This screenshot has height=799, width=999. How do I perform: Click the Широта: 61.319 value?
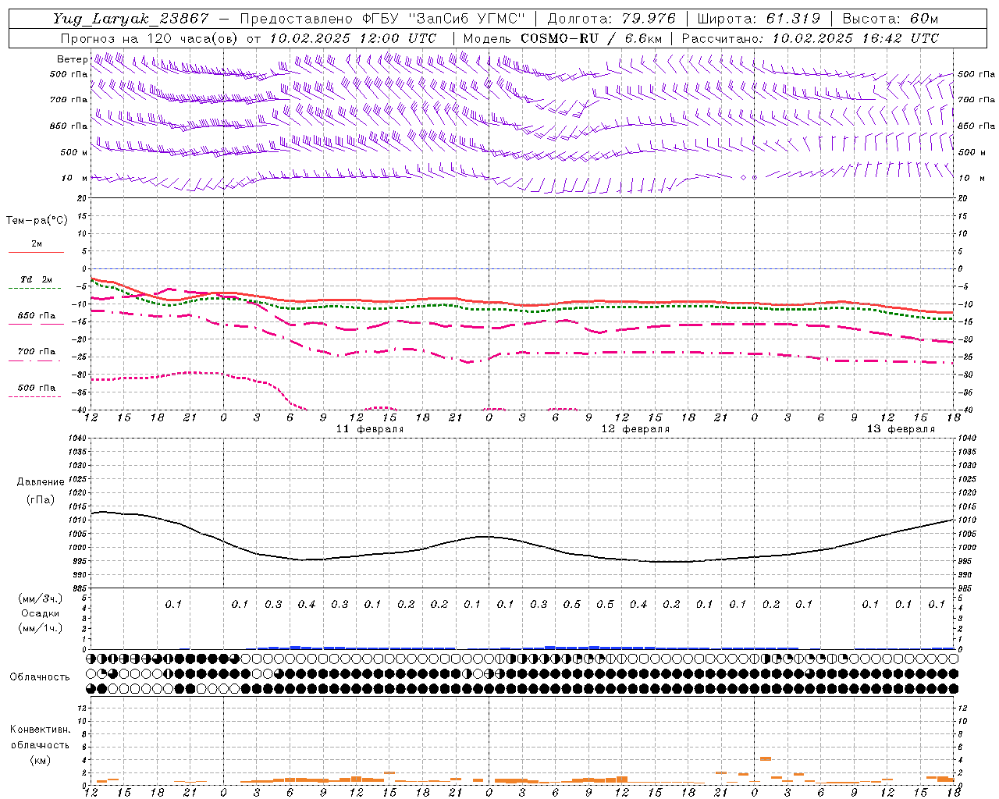pos(758,19)
